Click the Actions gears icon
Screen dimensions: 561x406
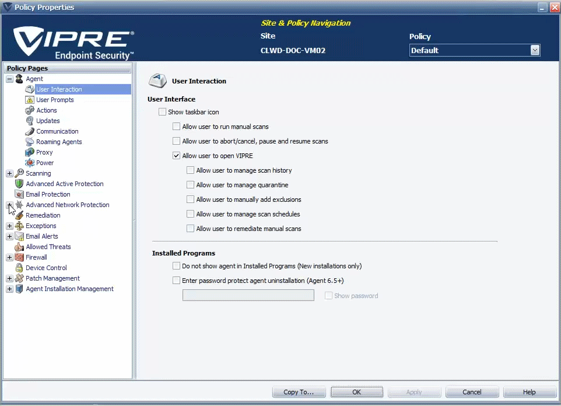[x=30, y=110]
